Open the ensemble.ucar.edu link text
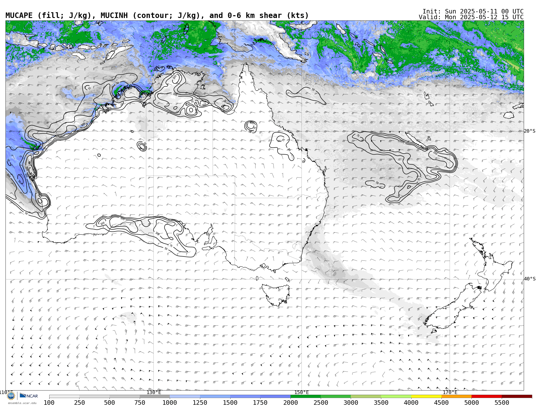Viewport: 540px width, 406px height. 22,403
